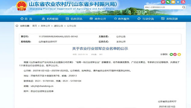Go to 首页 in navigation bar
Image resolution: width=191 pixels, height=108 pixels.
pyautogui.click(x=26, y=19)
